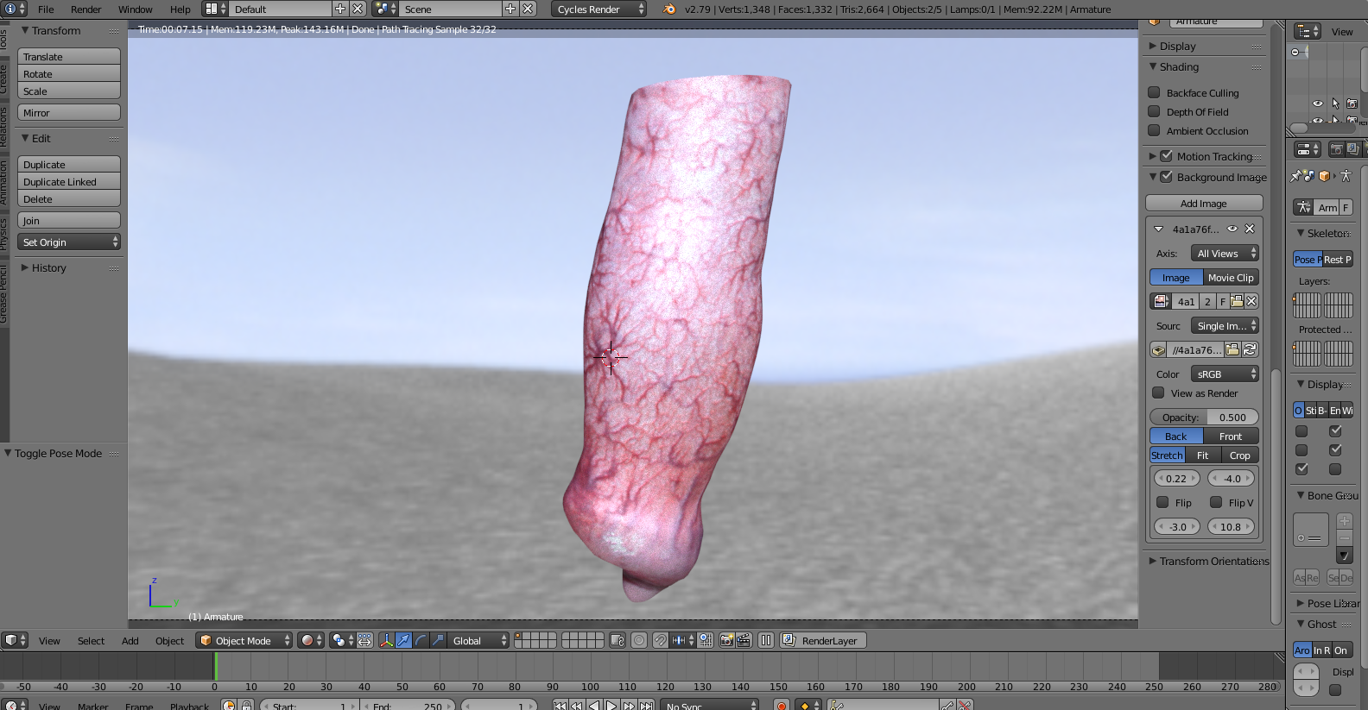
Task: Enable Depth Of Field checkbox
Action: [x=1154, y=111]
